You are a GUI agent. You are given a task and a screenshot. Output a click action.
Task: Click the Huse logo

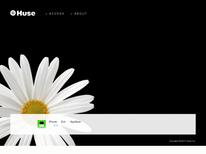[x=23, y=13]
